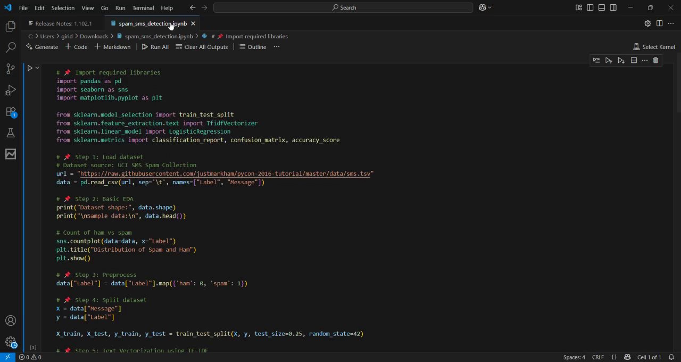The width and height of the screenshot is (681, 362).
Task: Click Run by Line in the cell toolbar
Action: (596, 60)
